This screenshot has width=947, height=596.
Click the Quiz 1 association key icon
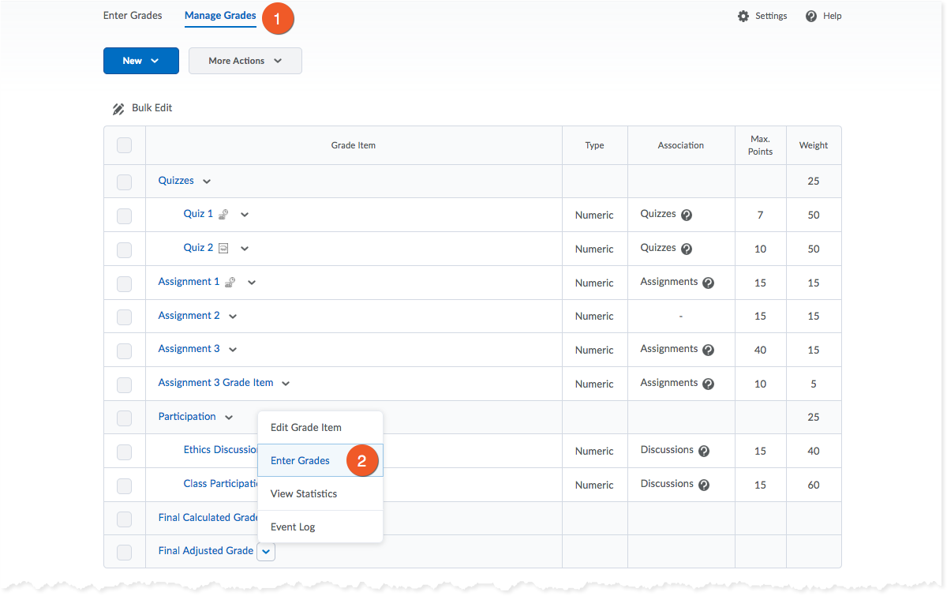[x=224, y=215]
